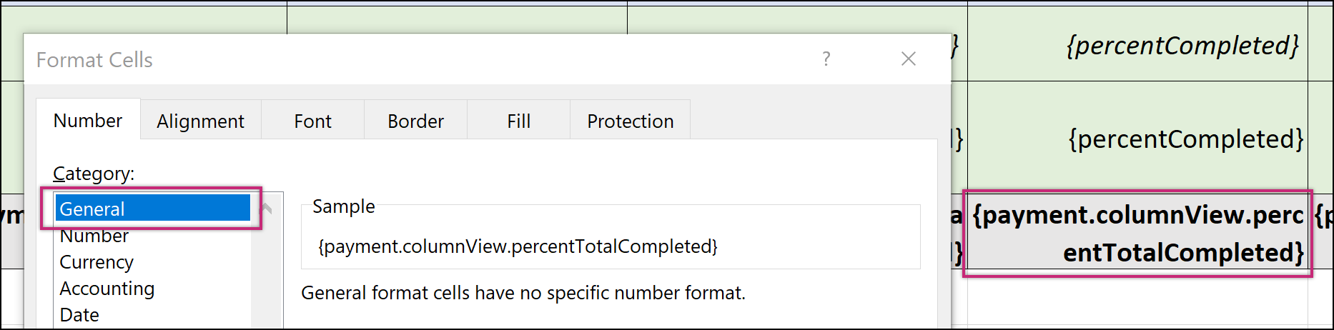The image size is (1334, 330).
Task: Select the Date category
Action: (79, 315)
